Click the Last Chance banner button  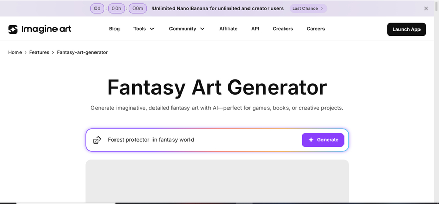308,8
